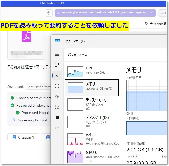Click the CPU usage mini graph
Screen dimensions: 169x166
click(x=75, y=72)
